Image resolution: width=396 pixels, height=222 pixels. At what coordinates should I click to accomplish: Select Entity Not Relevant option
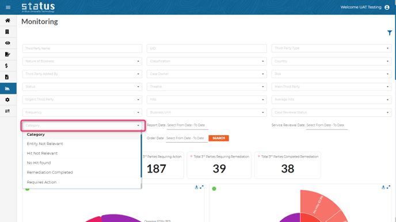click(82, 144)
